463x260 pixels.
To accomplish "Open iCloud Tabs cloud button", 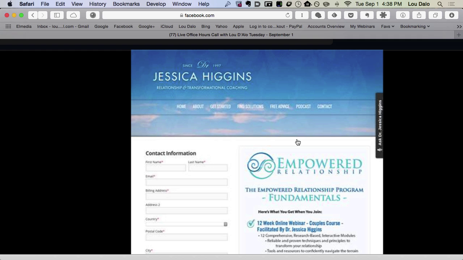I will coord(73,15).
